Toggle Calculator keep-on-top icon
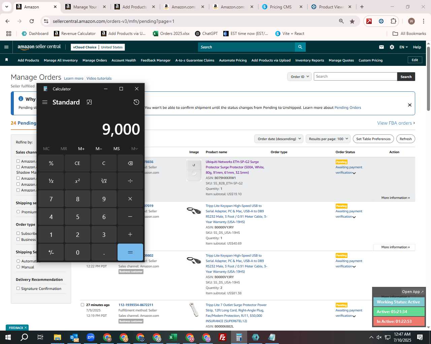The height and width of the screenshot is (344, 431). (x=89, y=102)
